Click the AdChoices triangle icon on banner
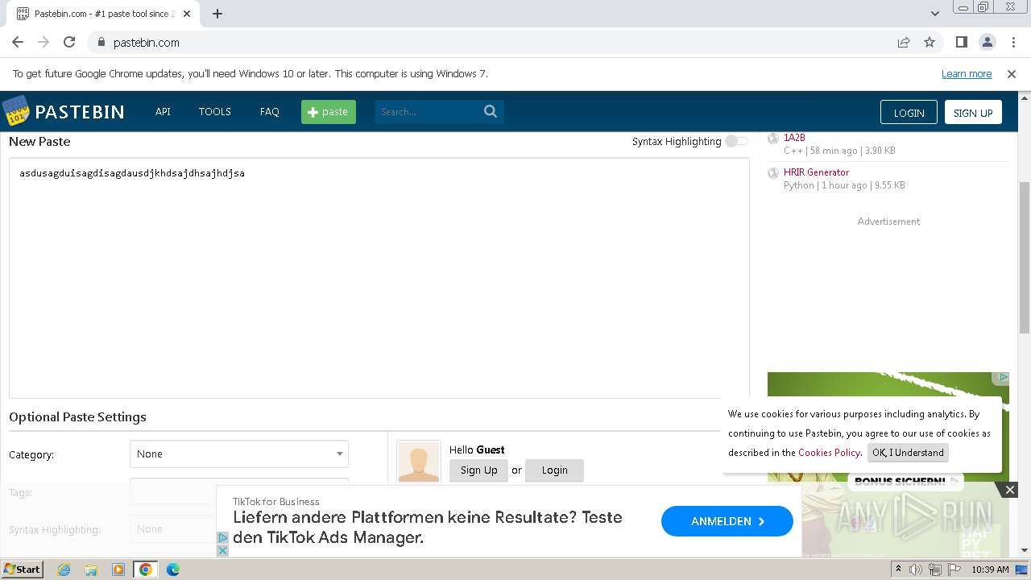Viewport: 1031px width, 580px height. [x=223, y=538]
